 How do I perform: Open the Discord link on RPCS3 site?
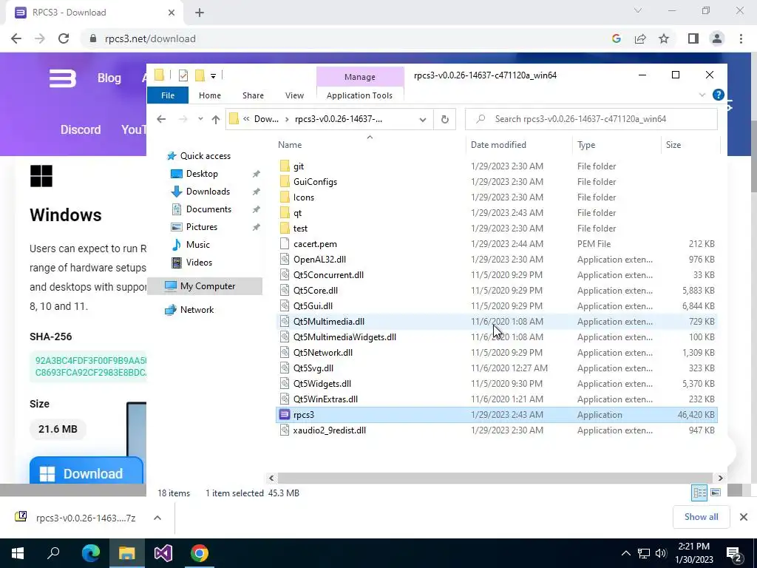(x=81, y=129)
